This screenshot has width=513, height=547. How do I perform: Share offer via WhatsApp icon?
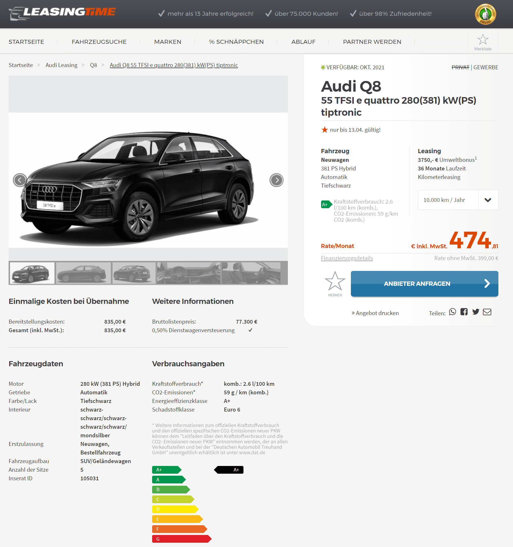452,312
